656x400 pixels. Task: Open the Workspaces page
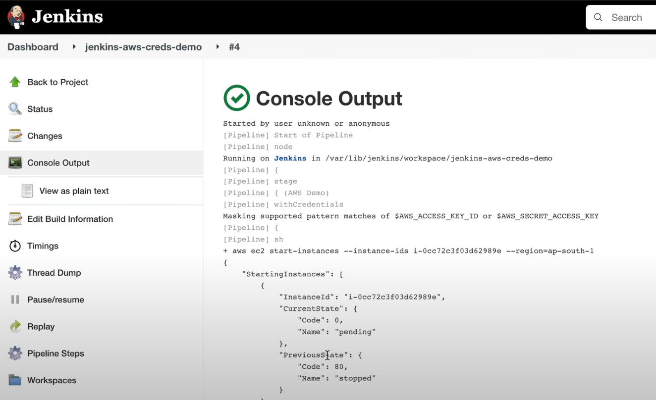tap(52, 380)
